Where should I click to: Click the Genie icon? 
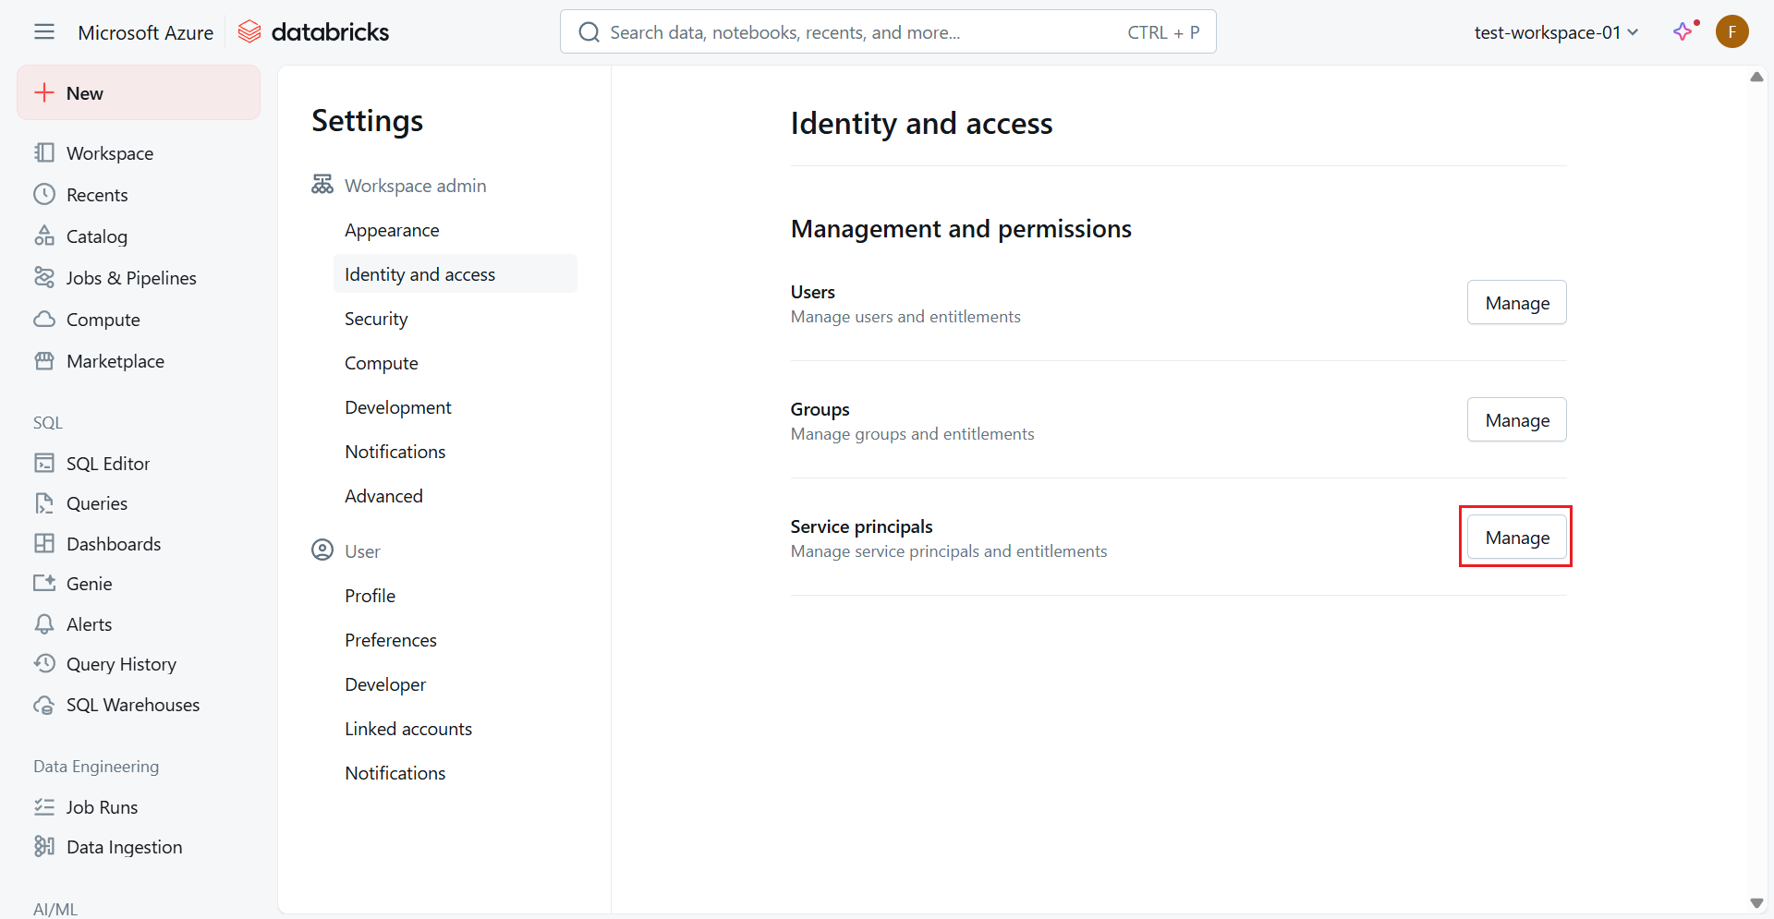tap(44, 583)
